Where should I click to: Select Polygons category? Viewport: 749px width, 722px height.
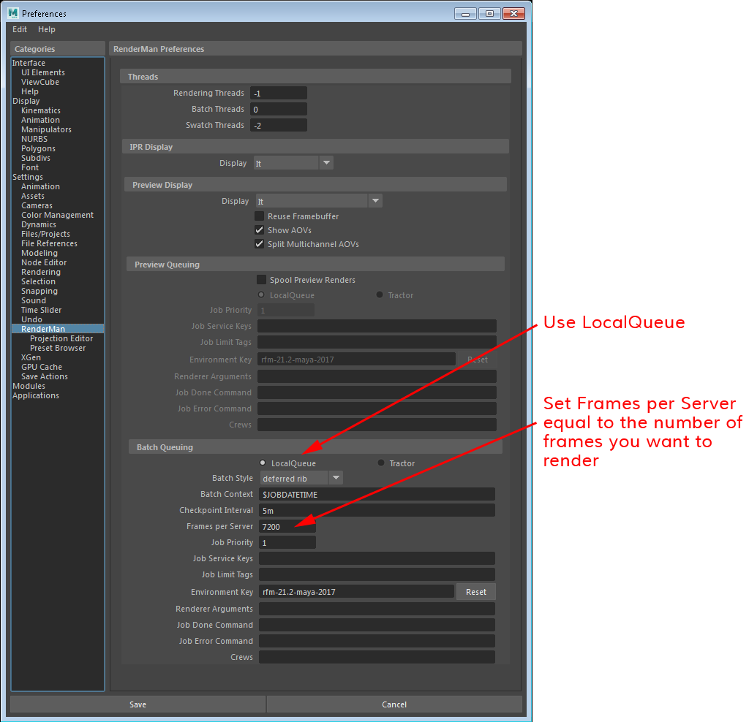[38, 149]
